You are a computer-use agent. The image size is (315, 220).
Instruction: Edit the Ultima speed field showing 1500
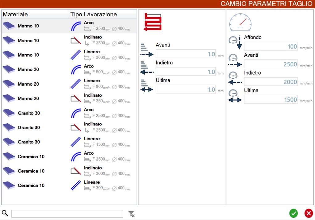pyautogui.click(x=271, y=99)
